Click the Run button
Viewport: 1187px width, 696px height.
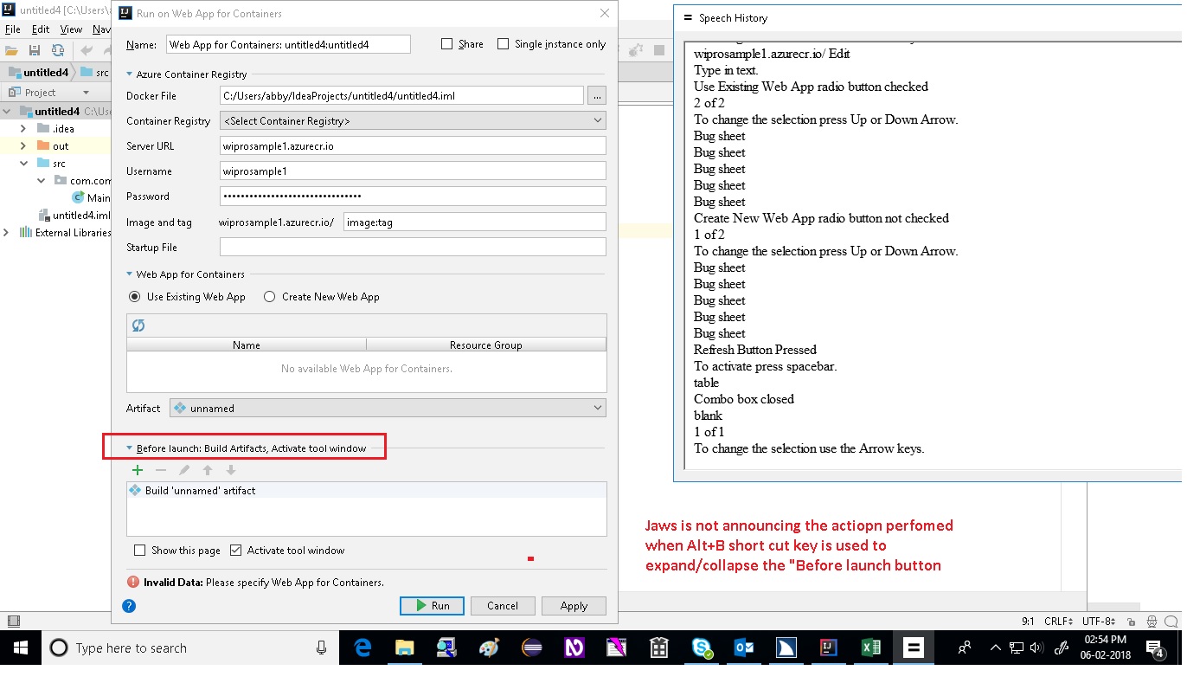432,605
